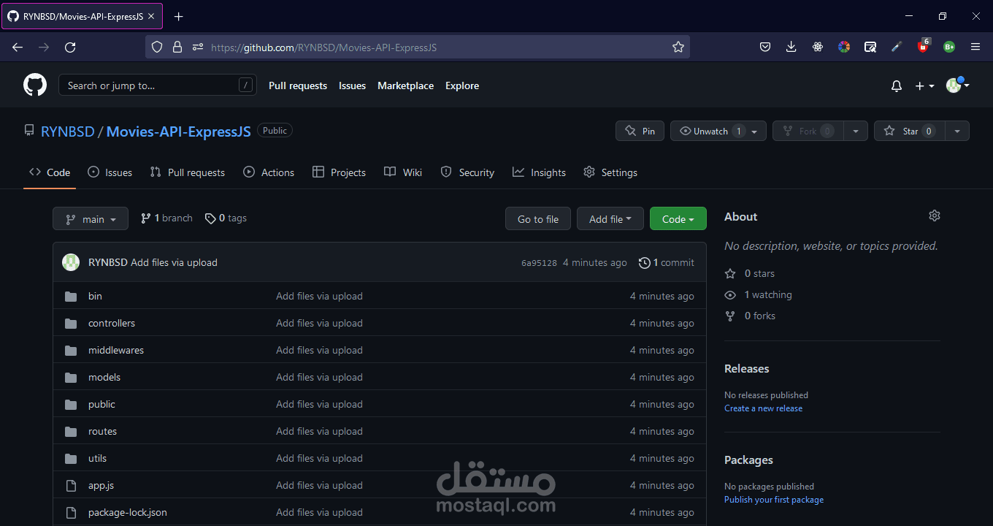Open the bin folder

94,296
